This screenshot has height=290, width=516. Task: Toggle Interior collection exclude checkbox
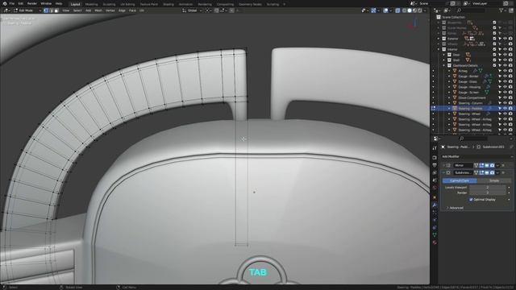[x=494, y=49]
